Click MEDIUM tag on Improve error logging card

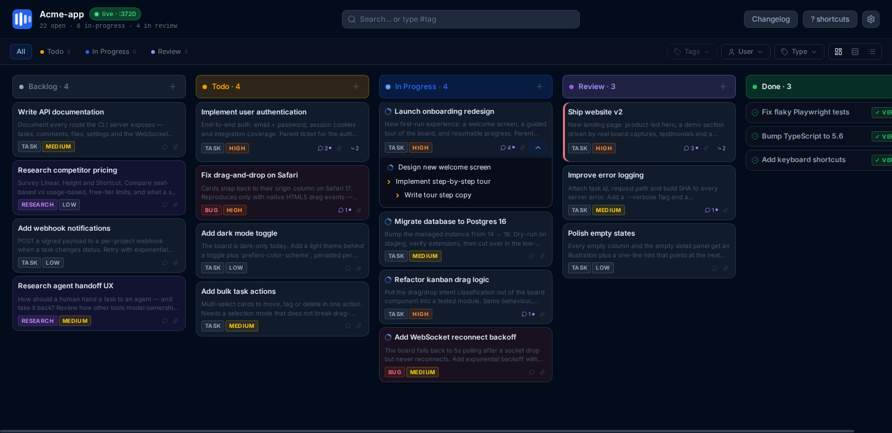[x=608, y=210]
